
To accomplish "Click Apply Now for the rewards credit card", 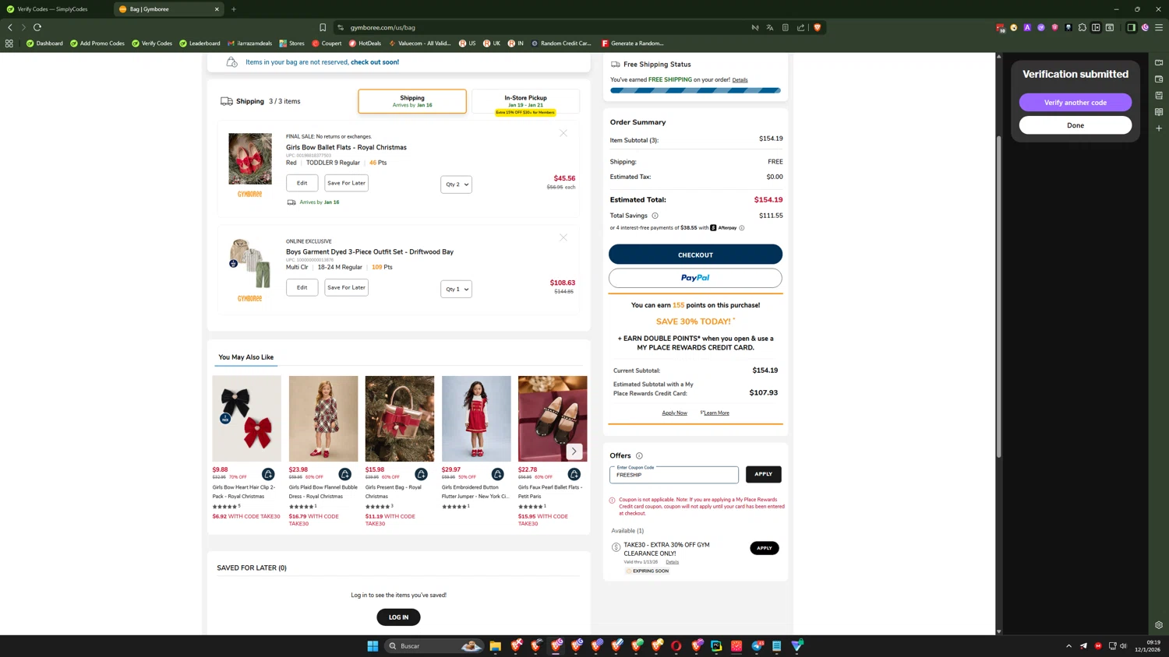I will pyautogui.click(x=674, y=413).
